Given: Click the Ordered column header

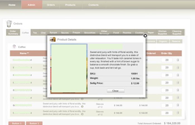Looking at the screenshot, I should [151, 53].
